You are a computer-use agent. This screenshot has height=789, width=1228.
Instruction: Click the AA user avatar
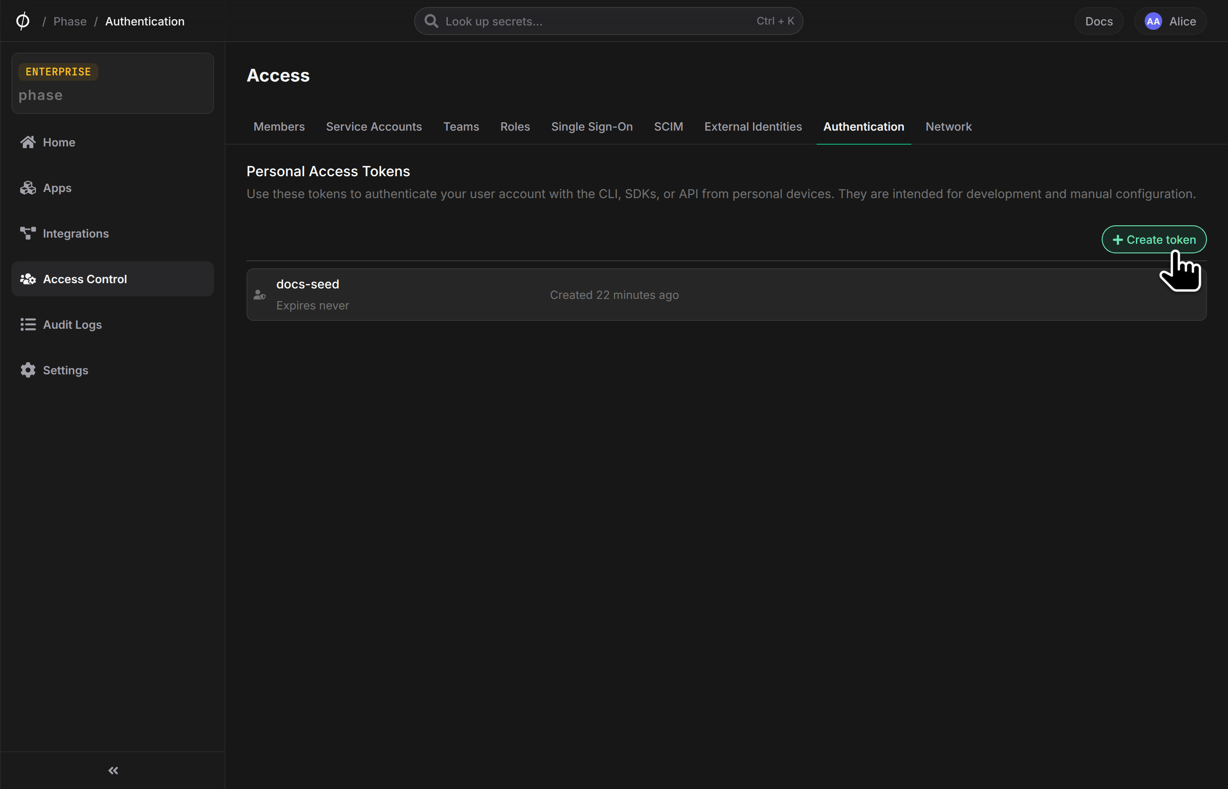pyautogui.click(x=1153, y=21)
